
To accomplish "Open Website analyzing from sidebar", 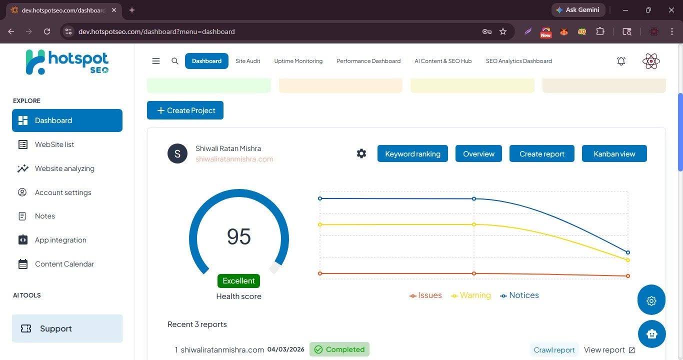I will click(x=67, y=168).
